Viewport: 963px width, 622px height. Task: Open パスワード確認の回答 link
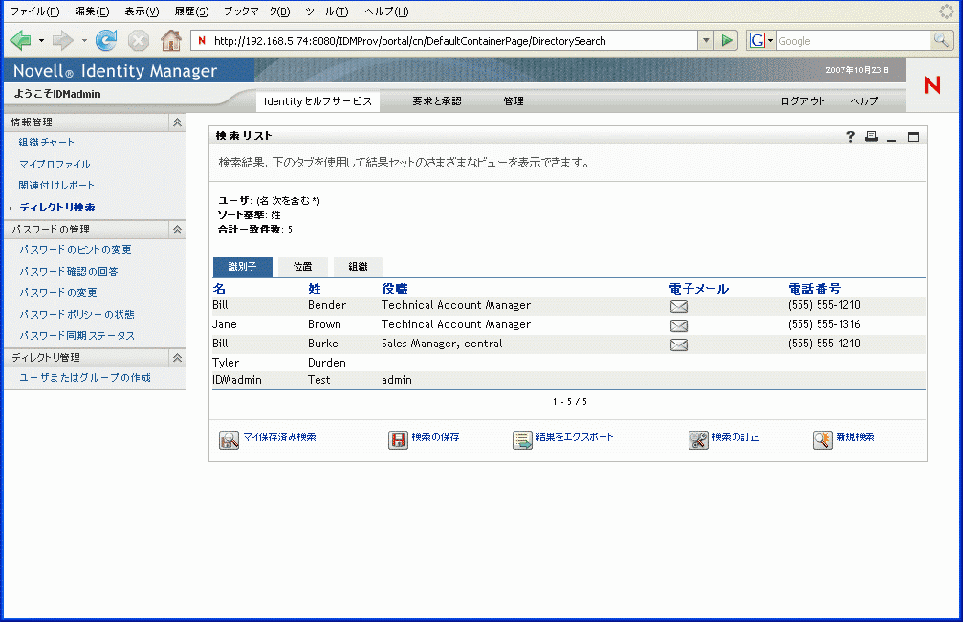[68, 271]
